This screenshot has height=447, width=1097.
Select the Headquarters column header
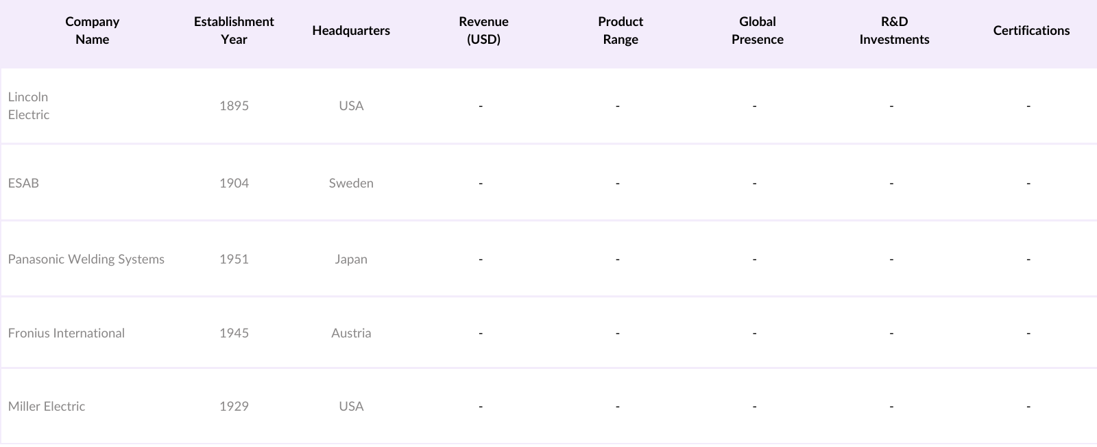[x=351, y=31]
